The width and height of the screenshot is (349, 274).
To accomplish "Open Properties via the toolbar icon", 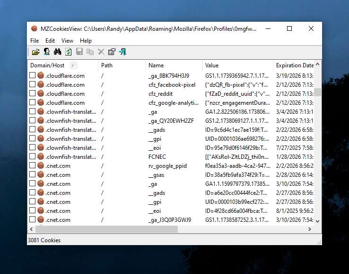I will pos(112,52).
